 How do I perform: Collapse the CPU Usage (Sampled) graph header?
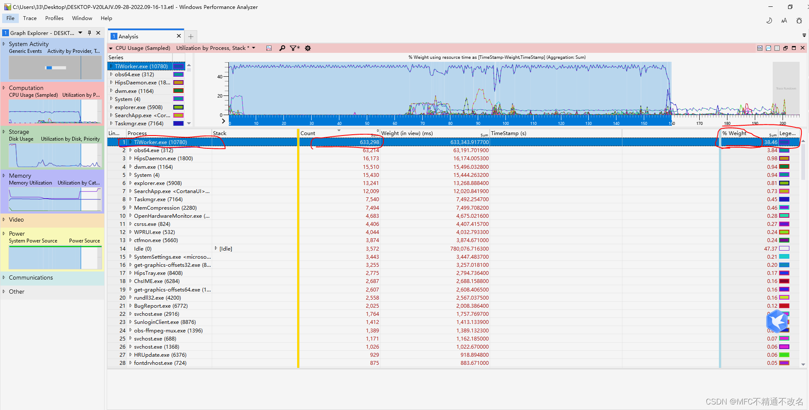pos(111,48)
